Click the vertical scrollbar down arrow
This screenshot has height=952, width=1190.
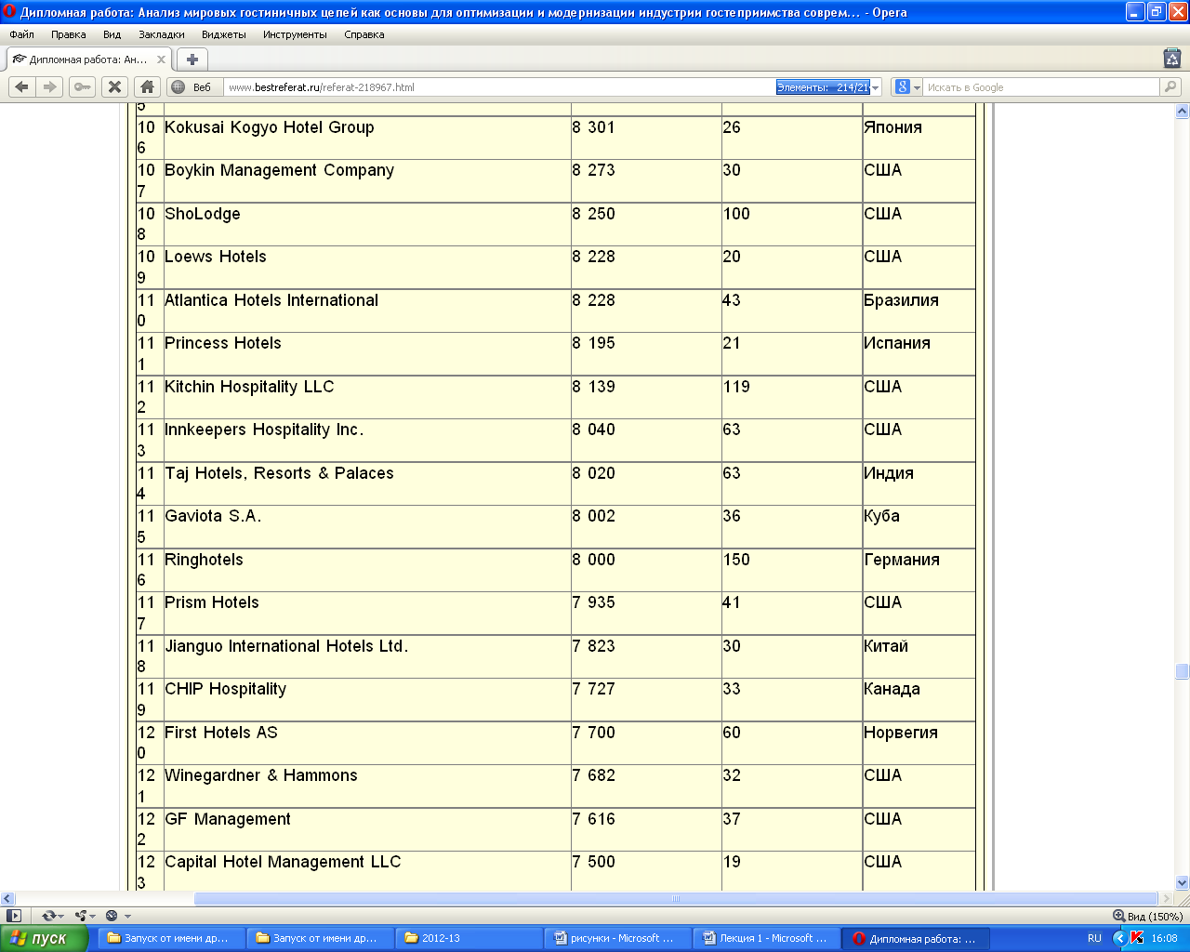tap(1182, 883)
